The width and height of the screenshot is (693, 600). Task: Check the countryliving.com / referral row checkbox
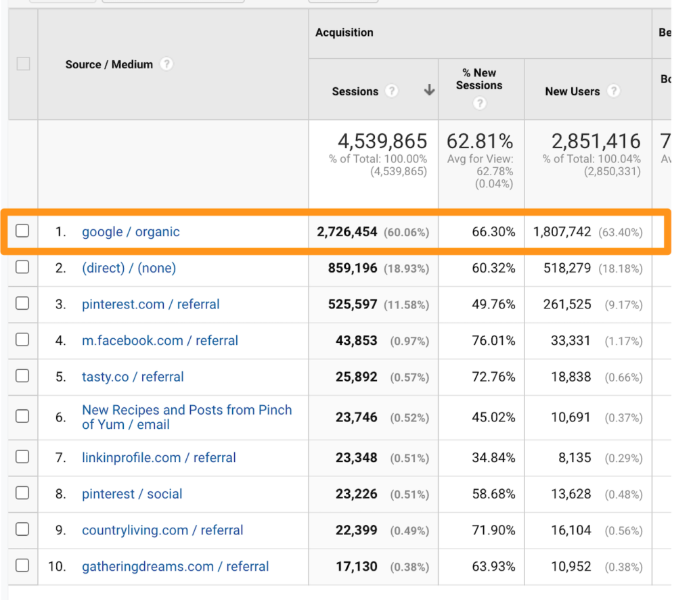pos(22,529)
